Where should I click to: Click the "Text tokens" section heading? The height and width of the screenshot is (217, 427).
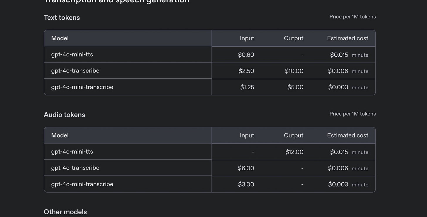62,18
